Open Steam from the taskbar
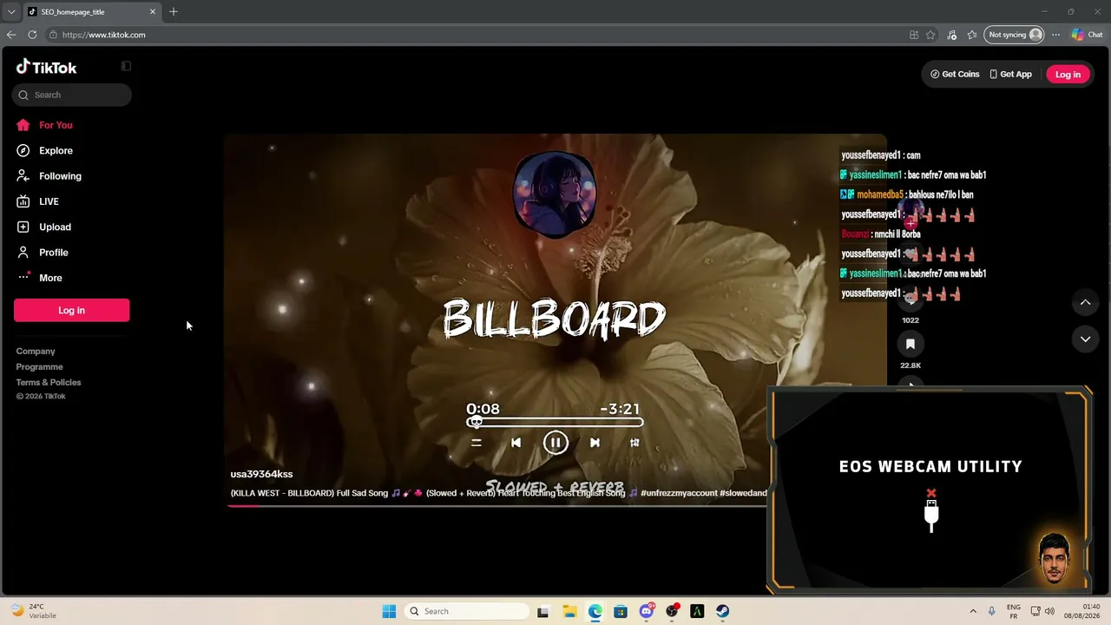The width and height of the screenshot is (1111, 625). click(x=722, y=611)
